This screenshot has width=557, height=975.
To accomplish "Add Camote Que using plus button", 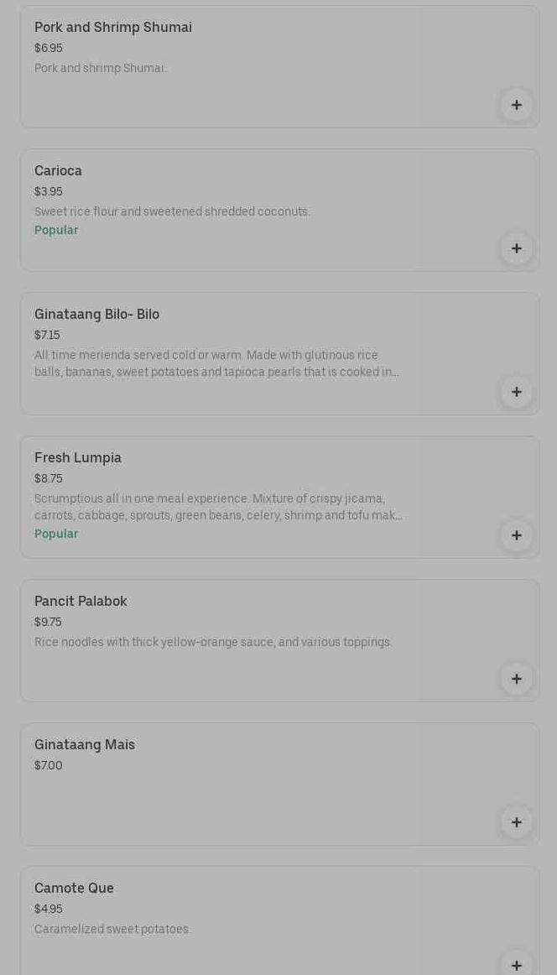I will (x=516, y=964).
